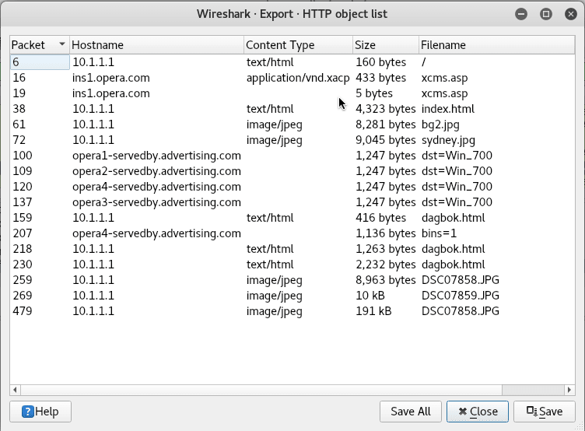Click the Help question mark icon
This screenshot has height=431, width=585.
tap(27, 412)
